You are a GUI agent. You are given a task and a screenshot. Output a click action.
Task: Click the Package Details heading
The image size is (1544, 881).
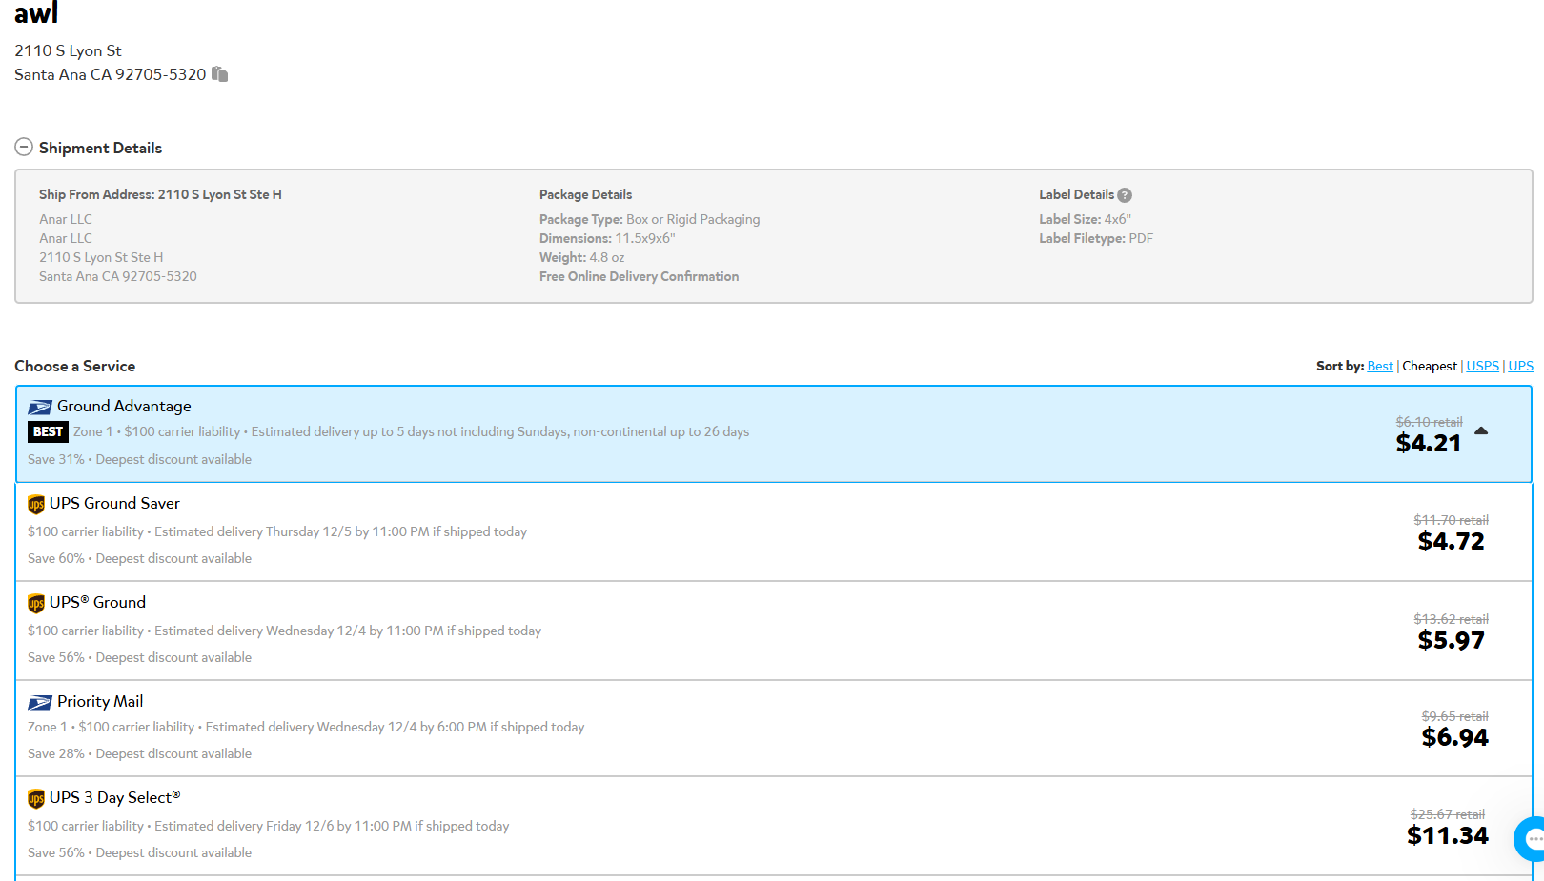(x=585, y=194)
